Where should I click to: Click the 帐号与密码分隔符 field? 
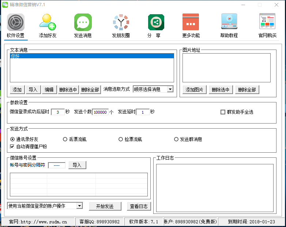57,165
